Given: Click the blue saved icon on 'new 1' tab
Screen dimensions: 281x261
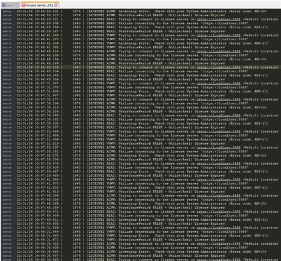Looking at the screenshot, I should (x=4, y=5).
